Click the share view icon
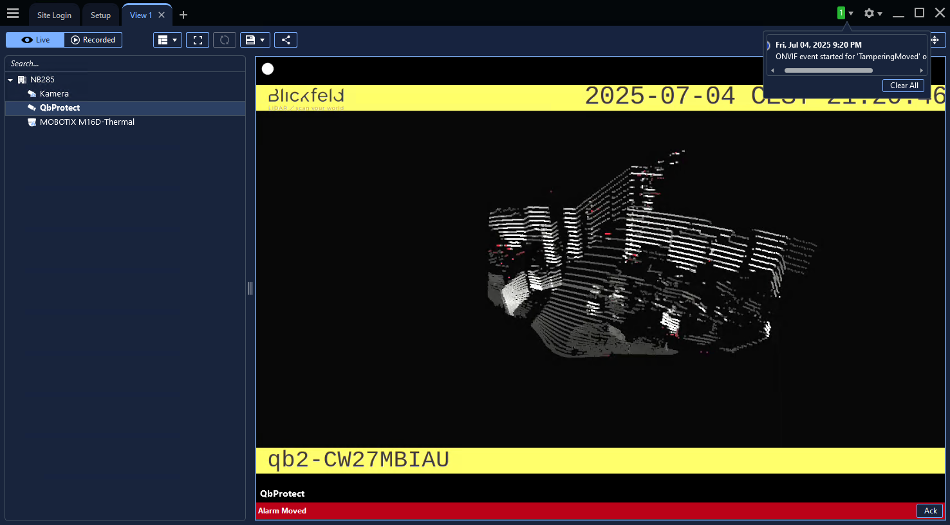950x525 pixels. pos(286,40)
